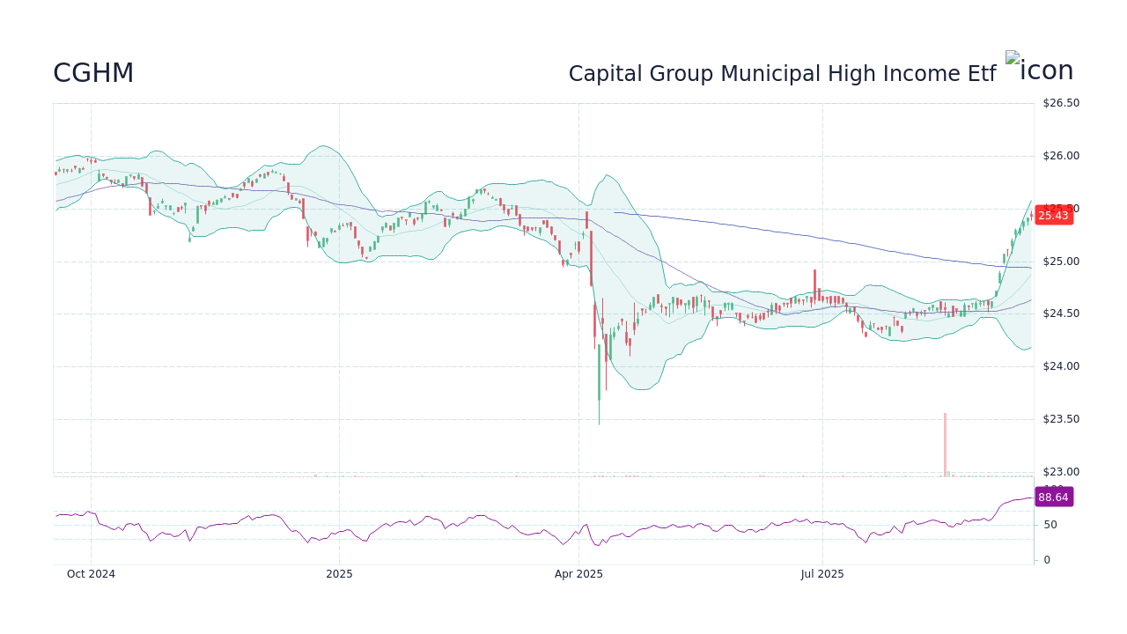Click the purple 88.64 indicator badge

1054,498
